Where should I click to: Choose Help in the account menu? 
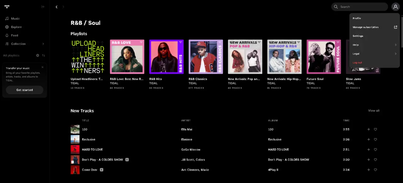click(x=374, y=45)
